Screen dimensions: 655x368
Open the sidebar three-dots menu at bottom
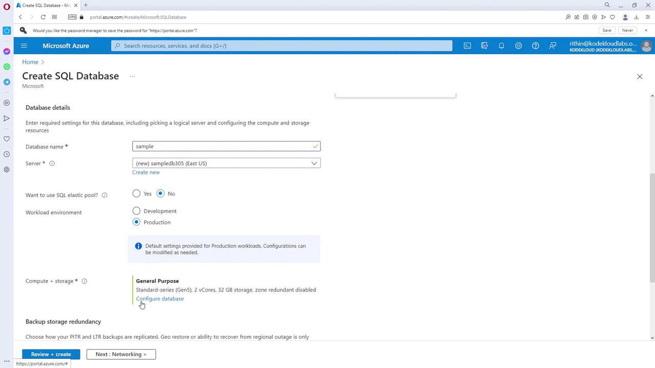click(x=7, y=361)
